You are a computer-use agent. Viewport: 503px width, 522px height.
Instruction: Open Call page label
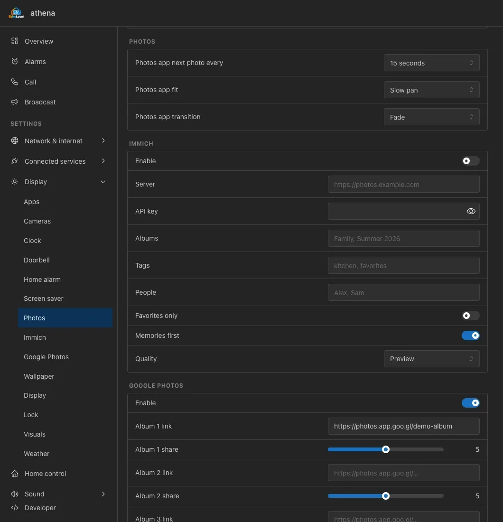(x=30, y=82)
